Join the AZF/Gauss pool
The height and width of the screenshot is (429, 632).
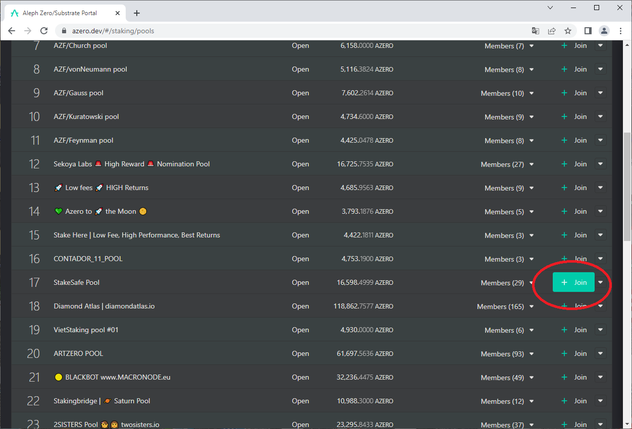(x=574, y=93)
